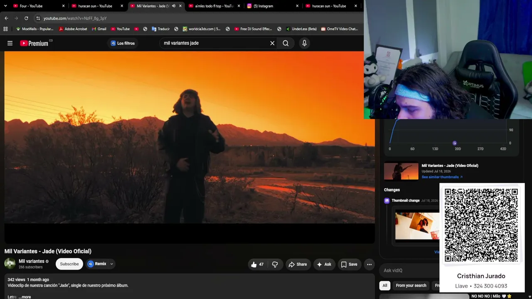Click the browser address bar URL
The height and width of the screenshot is (299, 532).
coord(75,18)
